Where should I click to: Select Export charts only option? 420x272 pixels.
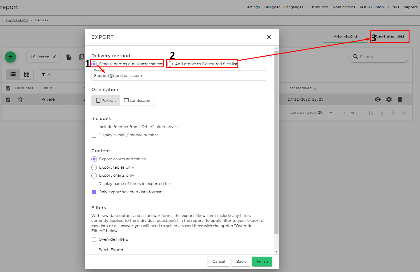tap(94, 175)
